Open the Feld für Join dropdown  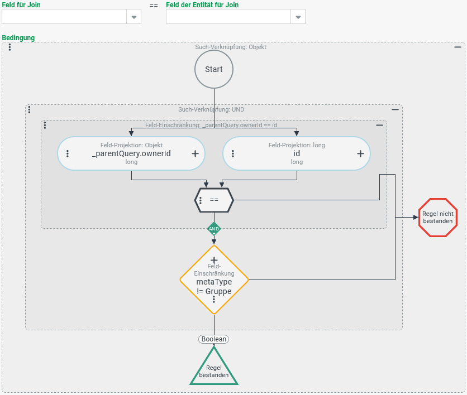pos(134,17)
